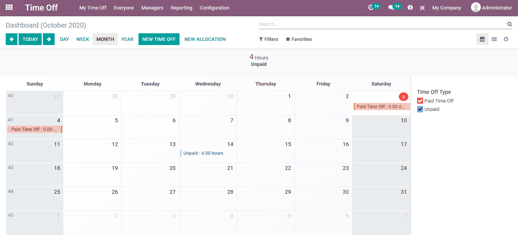Open the Configuration menu
Screen dimensions: 518x235
click(214, 8)
